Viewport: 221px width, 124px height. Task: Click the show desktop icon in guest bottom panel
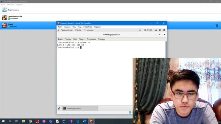point(59,108)
